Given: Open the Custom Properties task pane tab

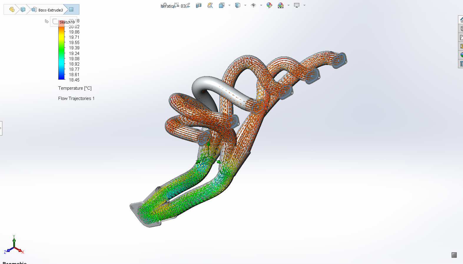Looking at the screenshot, I should pyautogui.click(x=461, y=64).
